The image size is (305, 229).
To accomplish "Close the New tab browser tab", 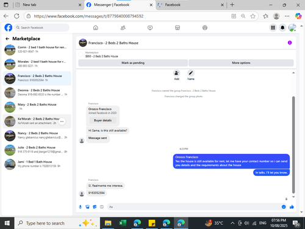I will pos(80,5).
